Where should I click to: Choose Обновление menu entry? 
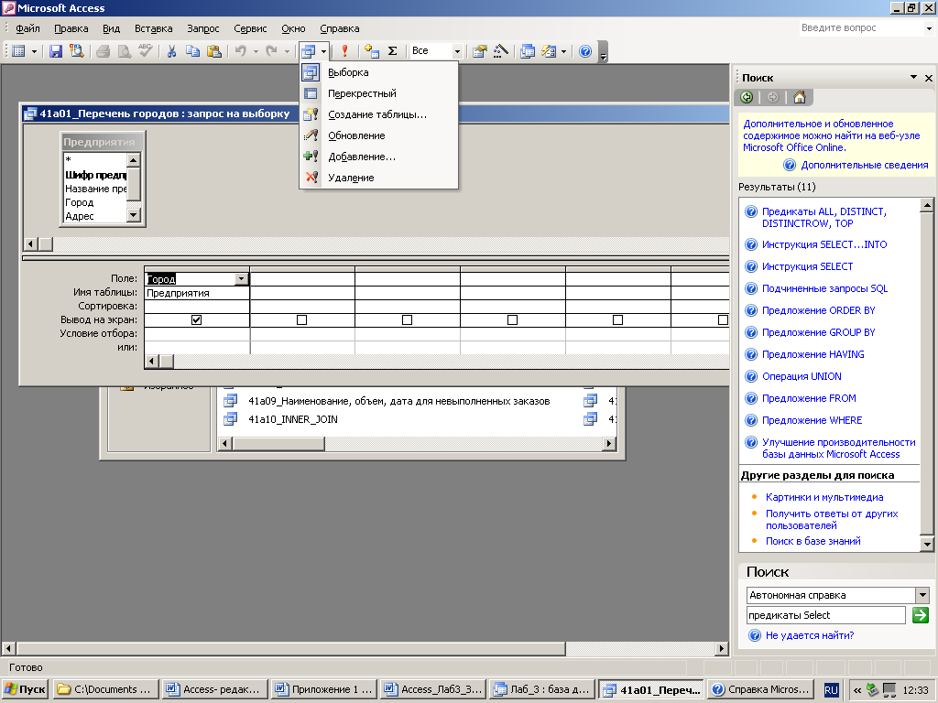378,135
